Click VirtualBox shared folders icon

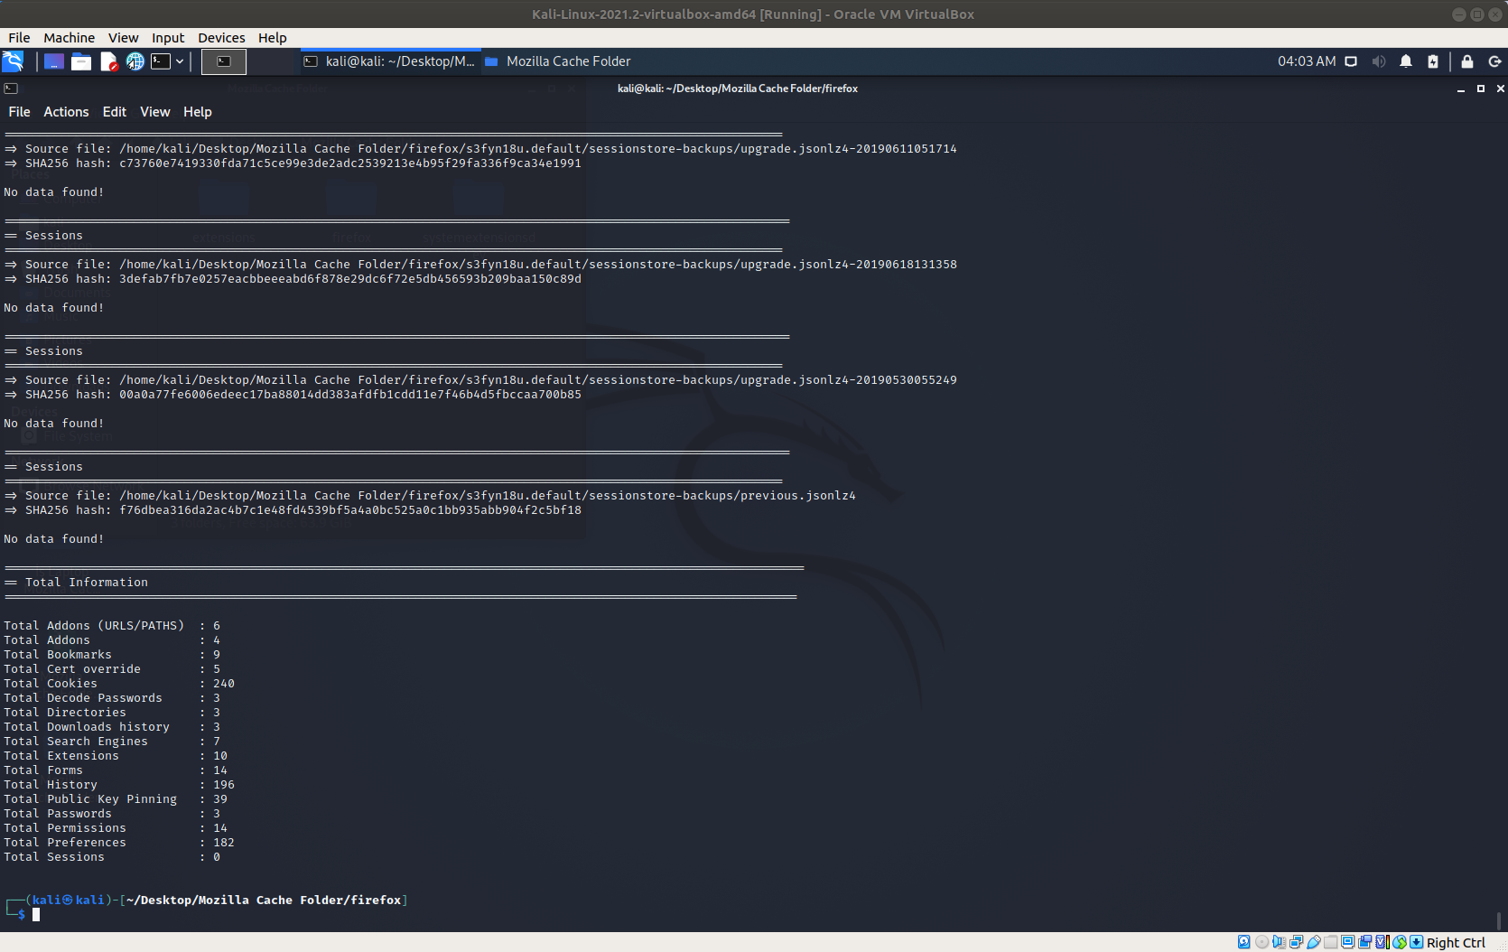point(1330,942)
